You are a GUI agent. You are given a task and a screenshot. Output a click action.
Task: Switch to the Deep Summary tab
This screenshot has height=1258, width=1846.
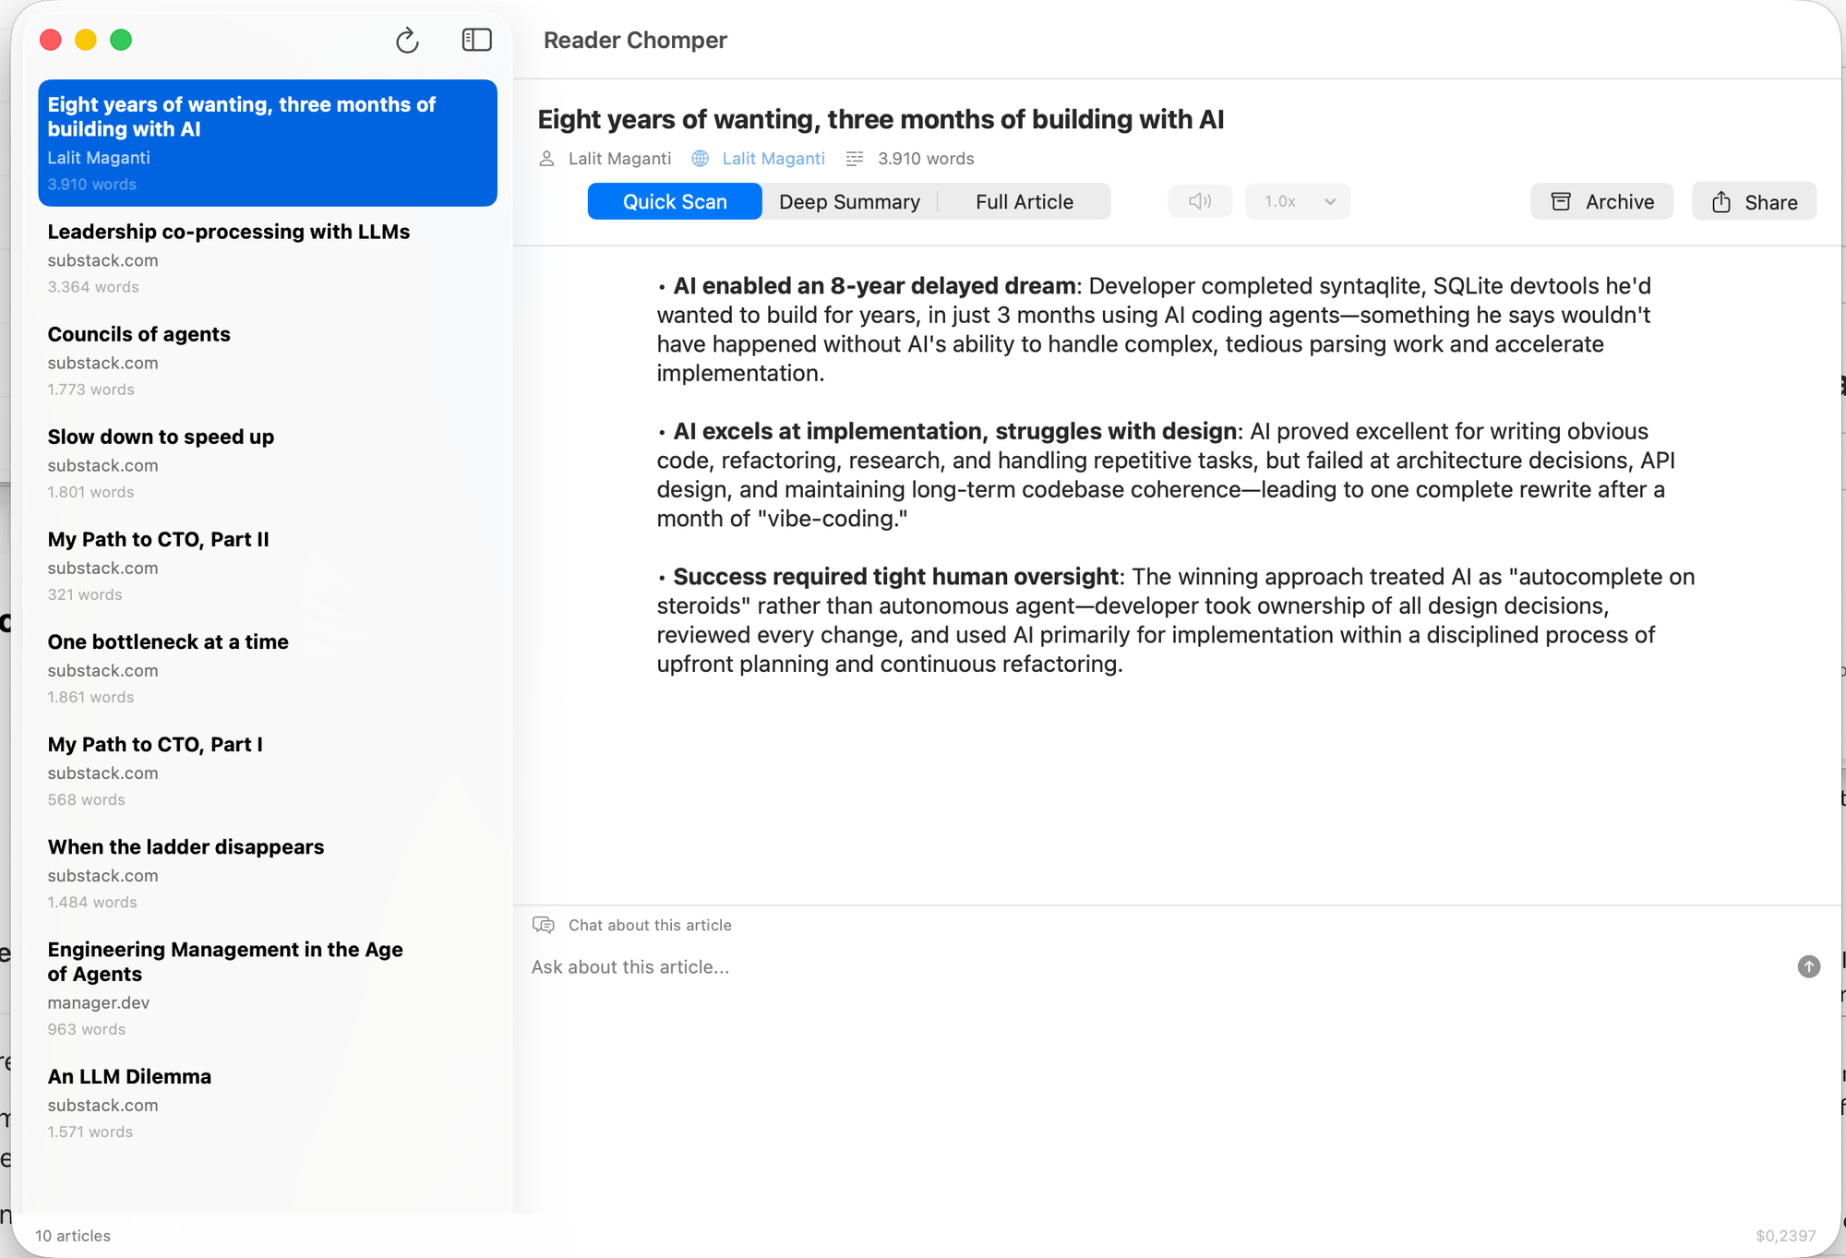click(x=849, y=202)
